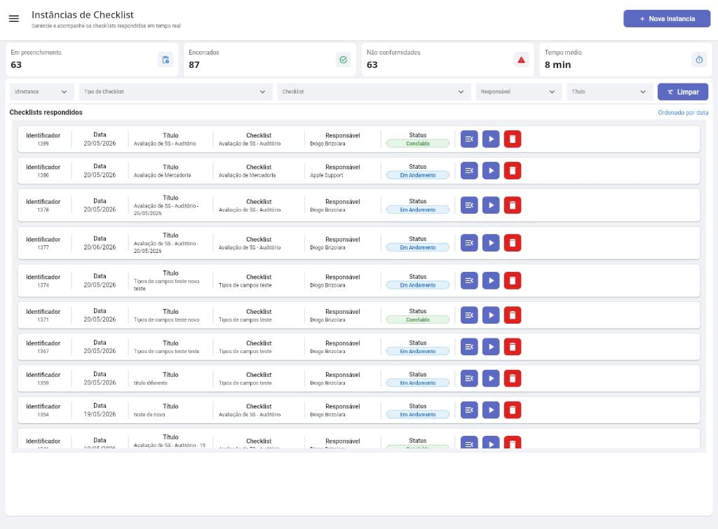Click the clipboard icon in Em preenchimento card
The width and height of the screenshot is (718, 529).
coord(165,60)
